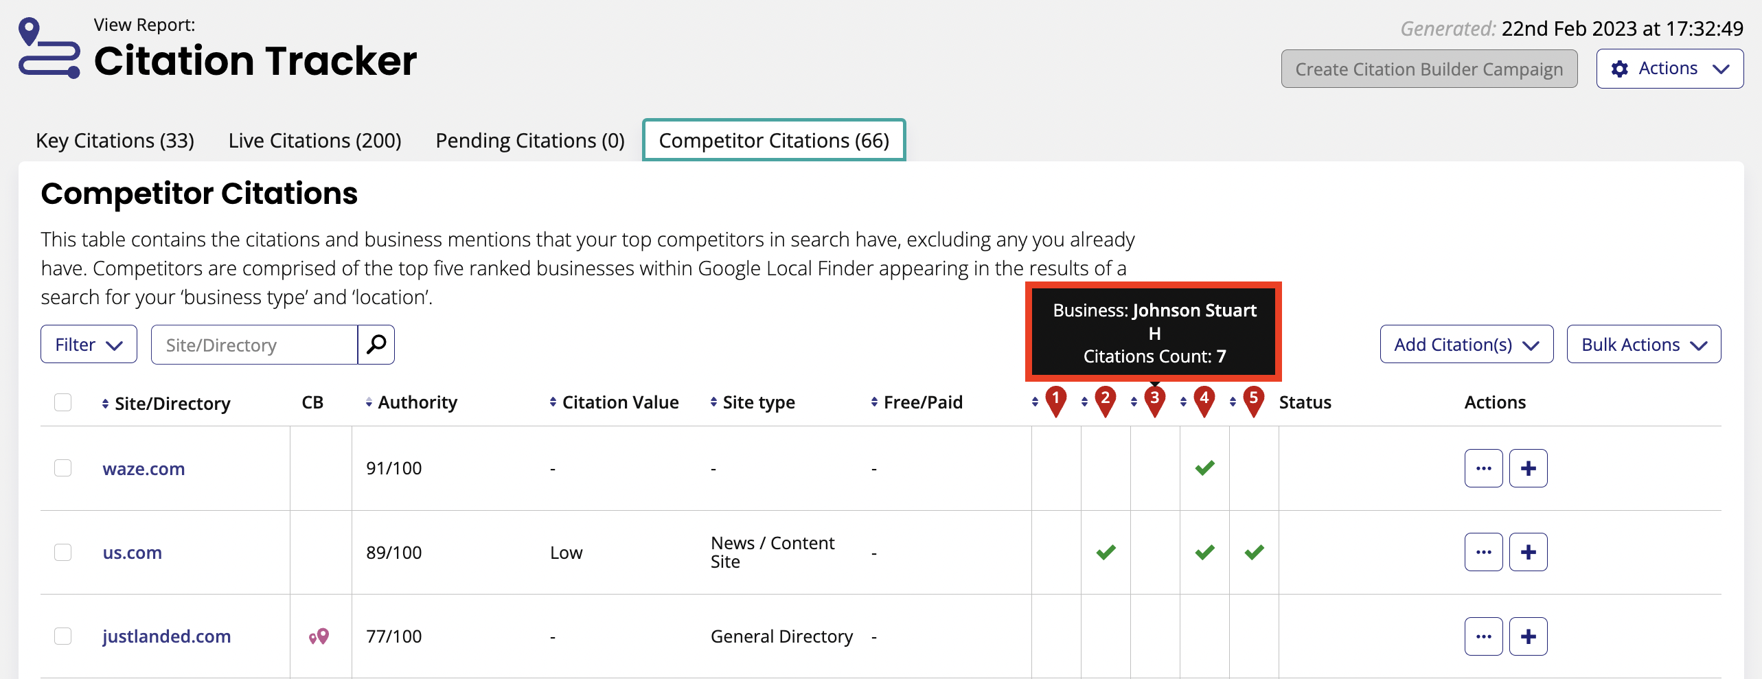Open the us.com directory link
1762x679 pixels.
point(132,552)
